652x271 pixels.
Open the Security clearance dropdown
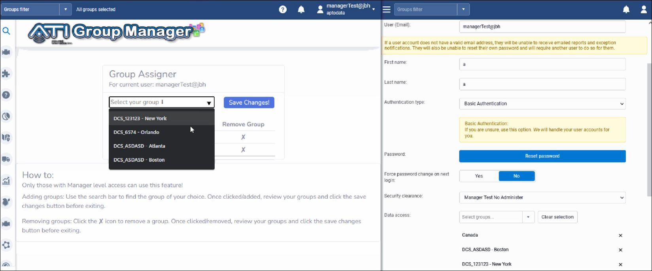pos(542,198)
